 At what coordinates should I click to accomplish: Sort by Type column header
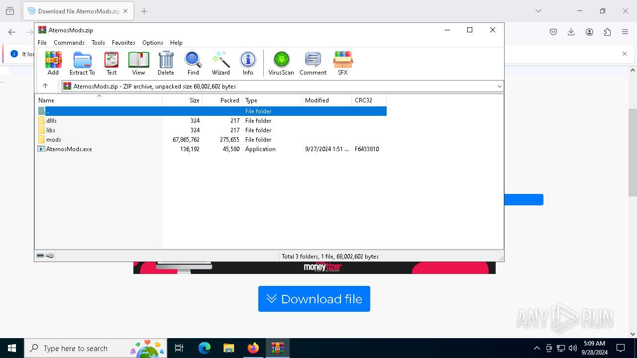tap(272, 100)
